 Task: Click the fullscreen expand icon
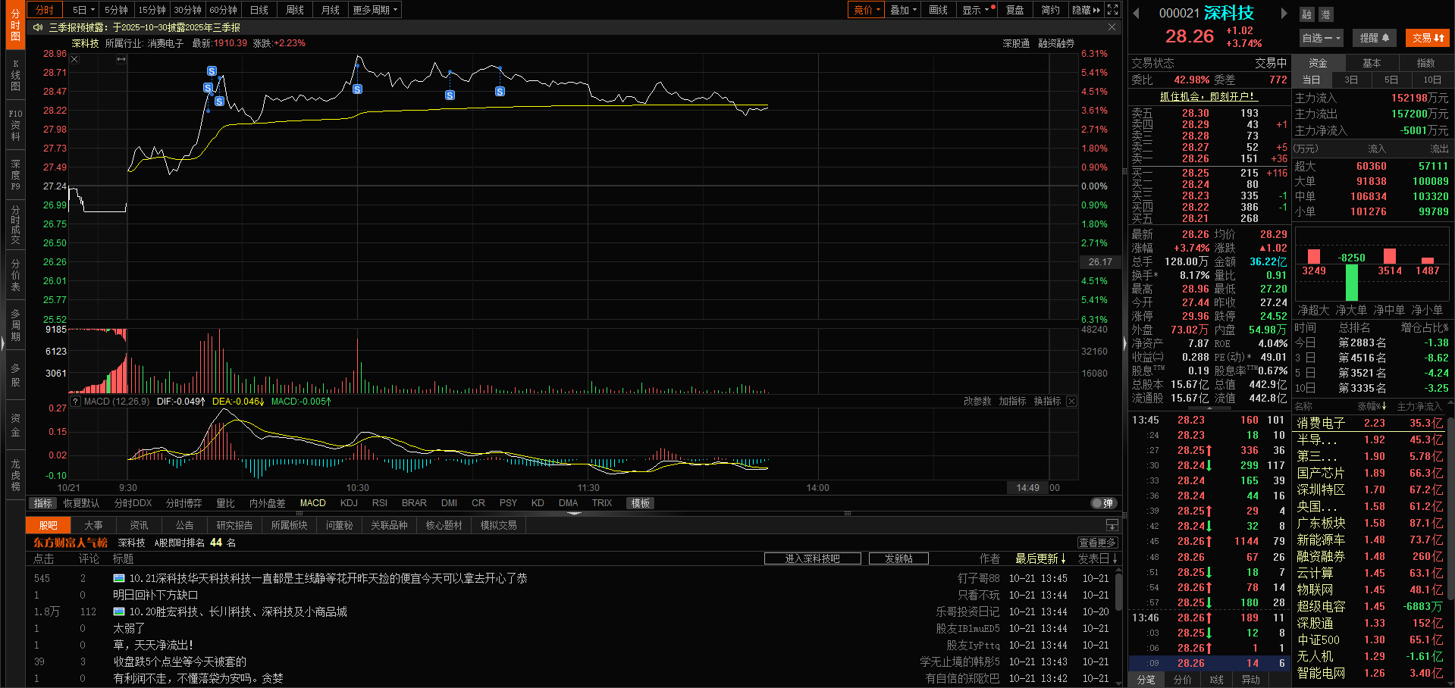tap(1112, 10)
